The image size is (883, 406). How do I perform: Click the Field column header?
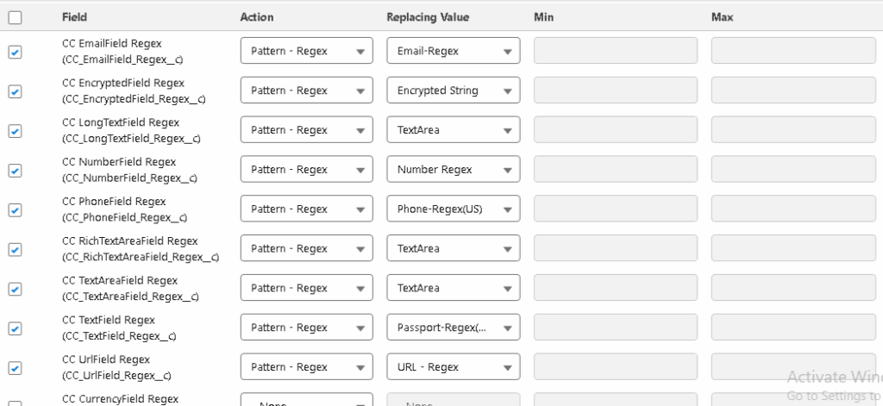click(x=74, y=17)
